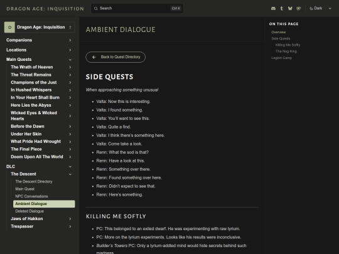Expand Before the Dawn
The image size is (339, 254).
coord(41,126)
